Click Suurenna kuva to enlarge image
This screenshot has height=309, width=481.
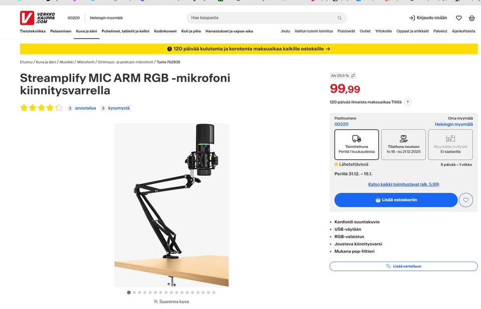171,301
